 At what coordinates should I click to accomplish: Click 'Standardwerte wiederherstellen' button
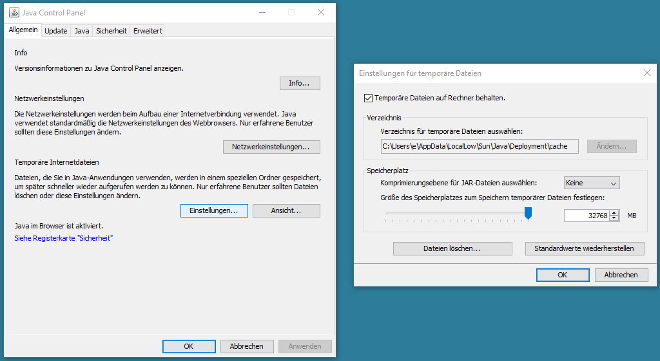tap(584, 248)
